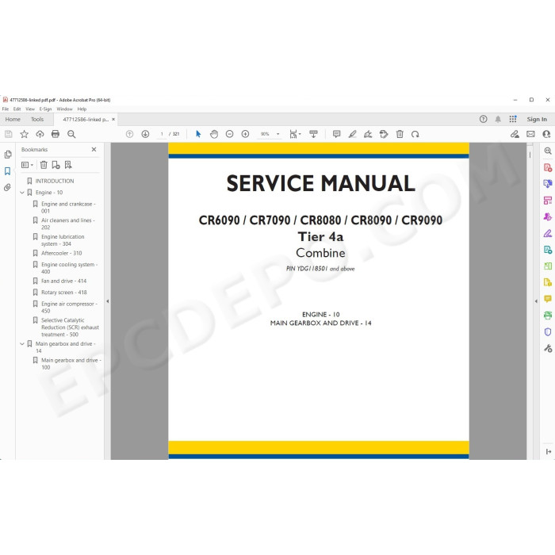555x555 pixels.
Task: Jump to Main gearbox and drive - 100 bookmark
Action: 71,363
